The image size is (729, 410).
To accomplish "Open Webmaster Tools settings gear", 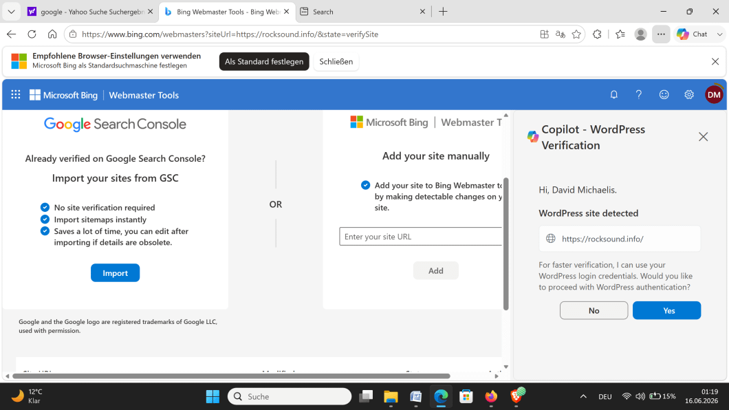I will [x=689, y=95].
